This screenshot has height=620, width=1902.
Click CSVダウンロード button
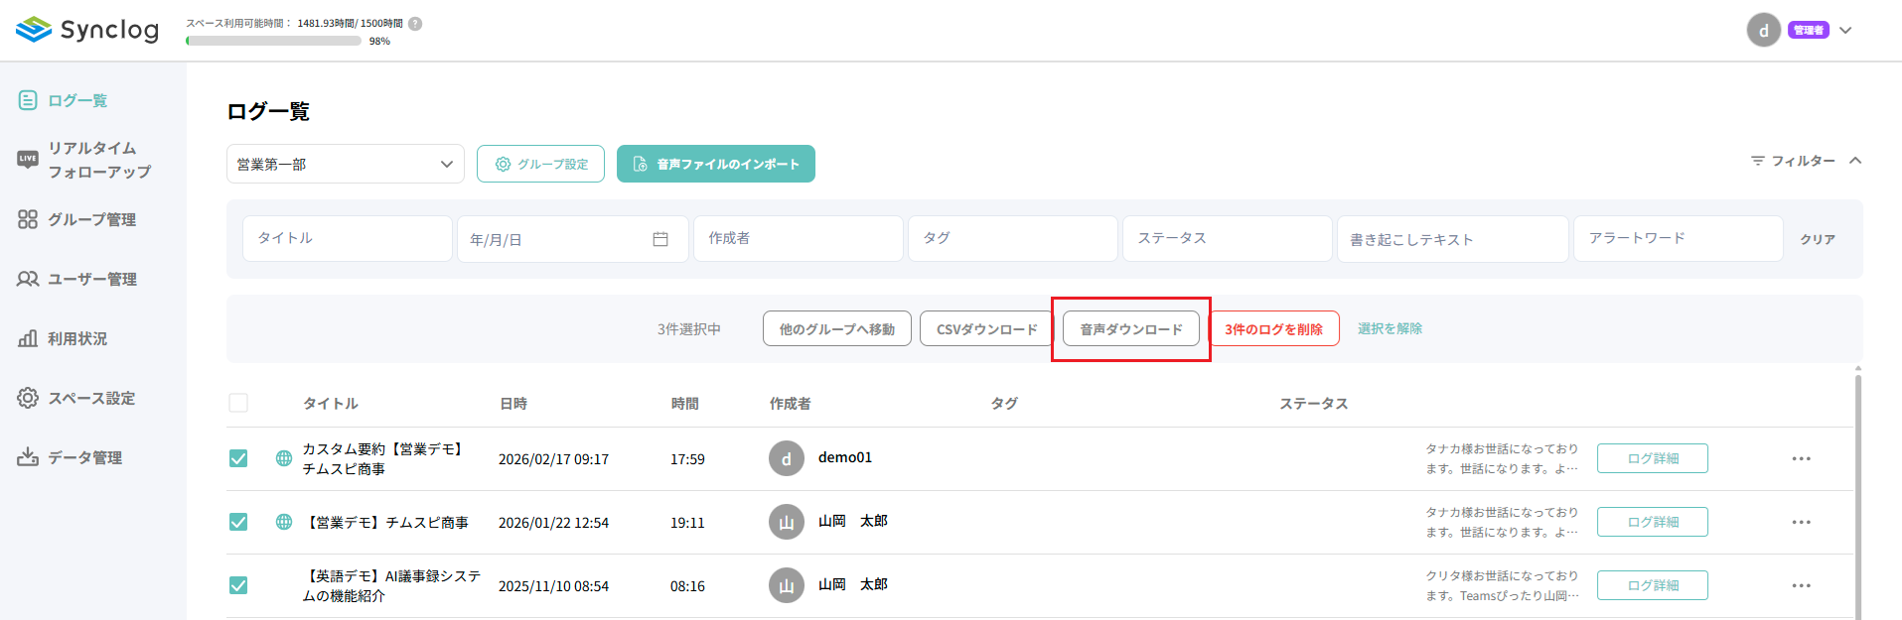coord(987,329)
